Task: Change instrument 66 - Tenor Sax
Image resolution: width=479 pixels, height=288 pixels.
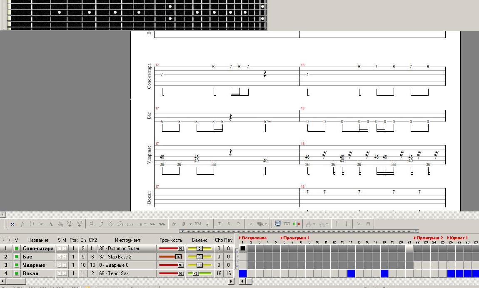Action: click(x=127, y=273)
